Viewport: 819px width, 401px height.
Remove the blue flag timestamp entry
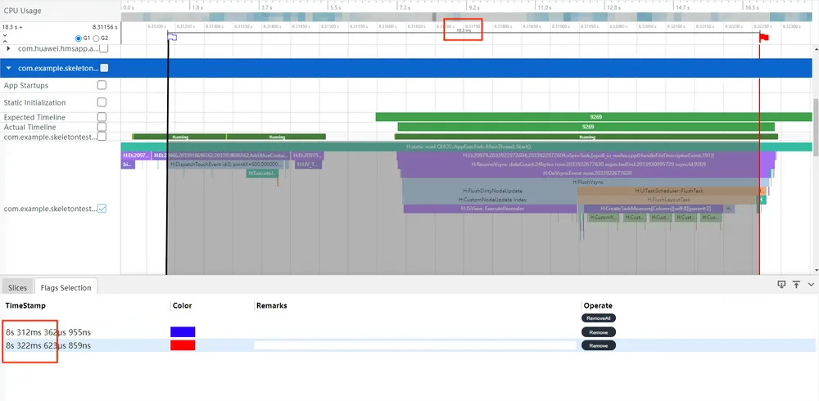coord(599,332)
